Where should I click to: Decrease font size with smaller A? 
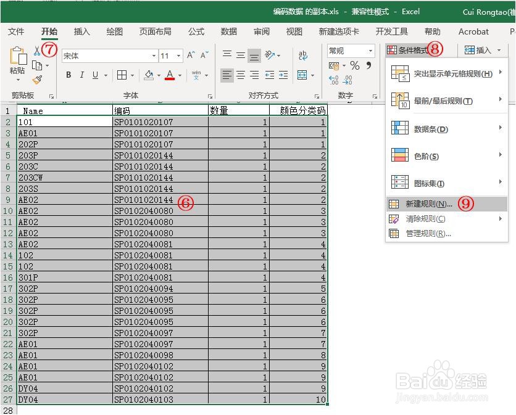pos(204,55)
